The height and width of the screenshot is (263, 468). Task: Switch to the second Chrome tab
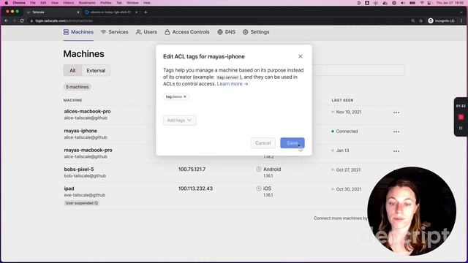point(110,12)
